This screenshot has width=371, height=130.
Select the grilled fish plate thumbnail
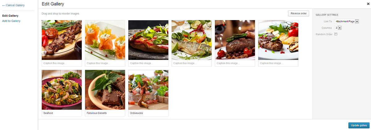point(192,40)
